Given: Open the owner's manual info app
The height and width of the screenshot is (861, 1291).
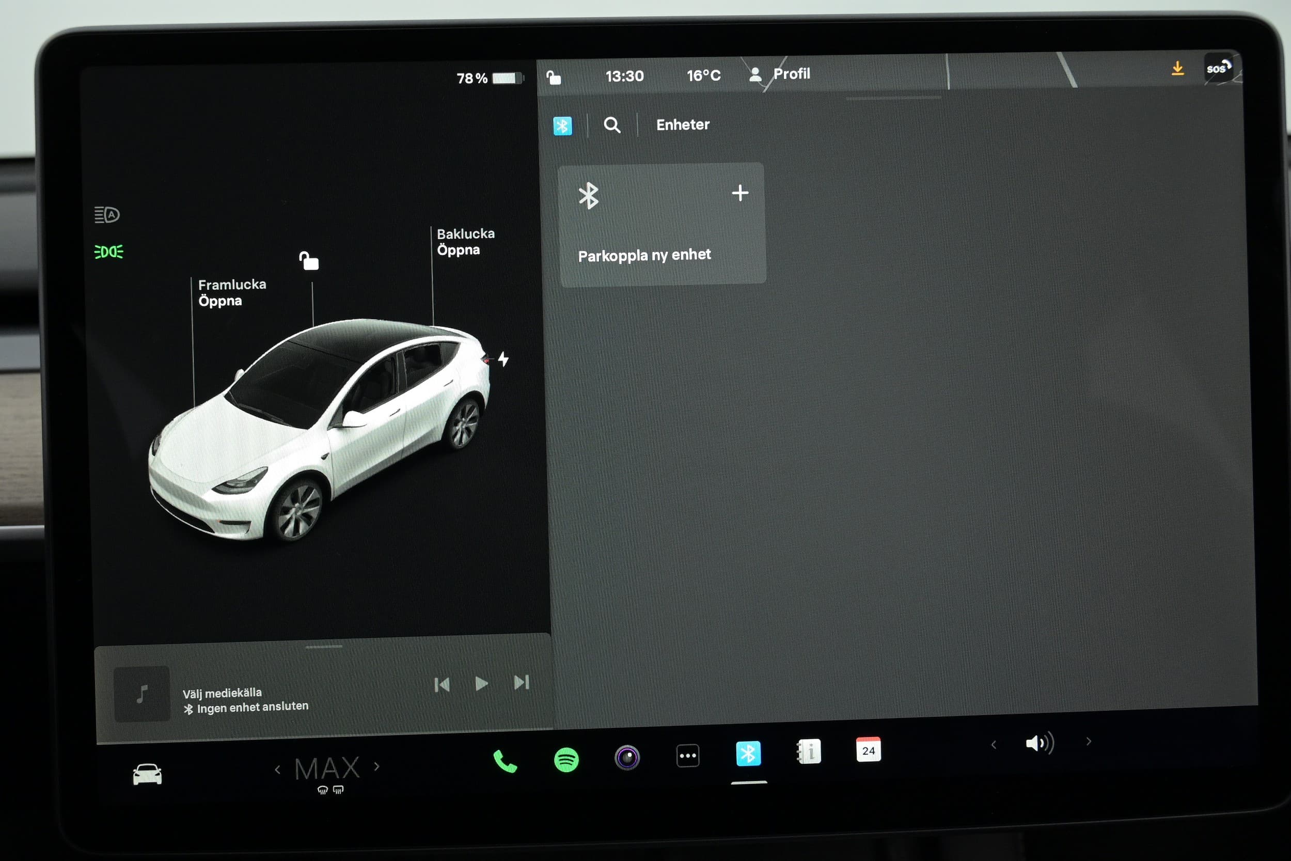Looking at the screenshot, I should pos(809,752).
